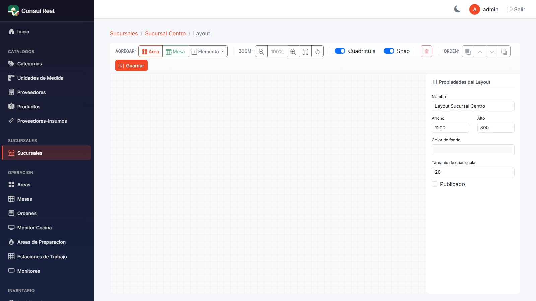Move element one level down with chevron
The height and width of the screenshot is (301, 536).
(492, 52)
